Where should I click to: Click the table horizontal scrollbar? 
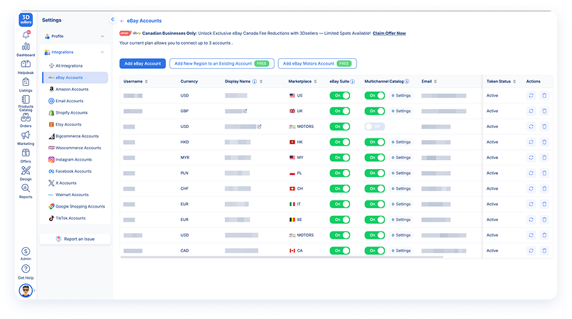(x=282, y=257)
